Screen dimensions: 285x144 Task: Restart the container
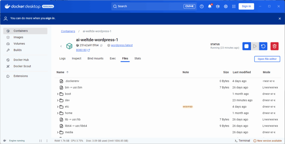[x=263, y=46]
